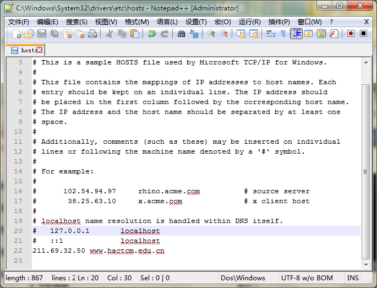Open the function list toolbar icon
The height and width of the screenshot is (288, 377).
click(x=334, y=34)
